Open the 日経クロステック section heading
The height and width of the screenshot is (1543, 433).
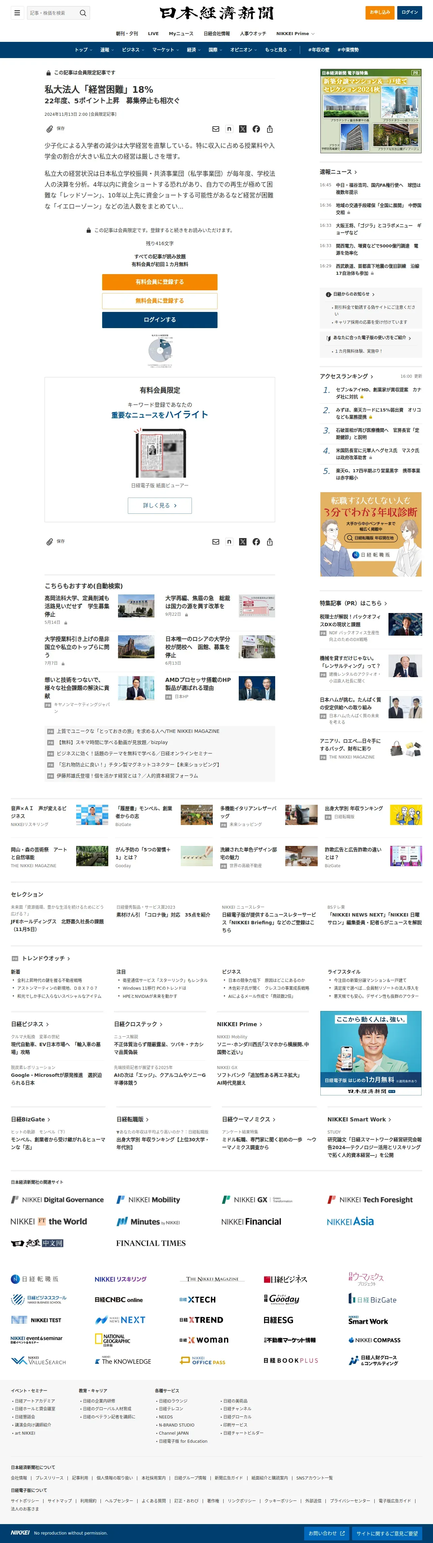click(138, 1024)
